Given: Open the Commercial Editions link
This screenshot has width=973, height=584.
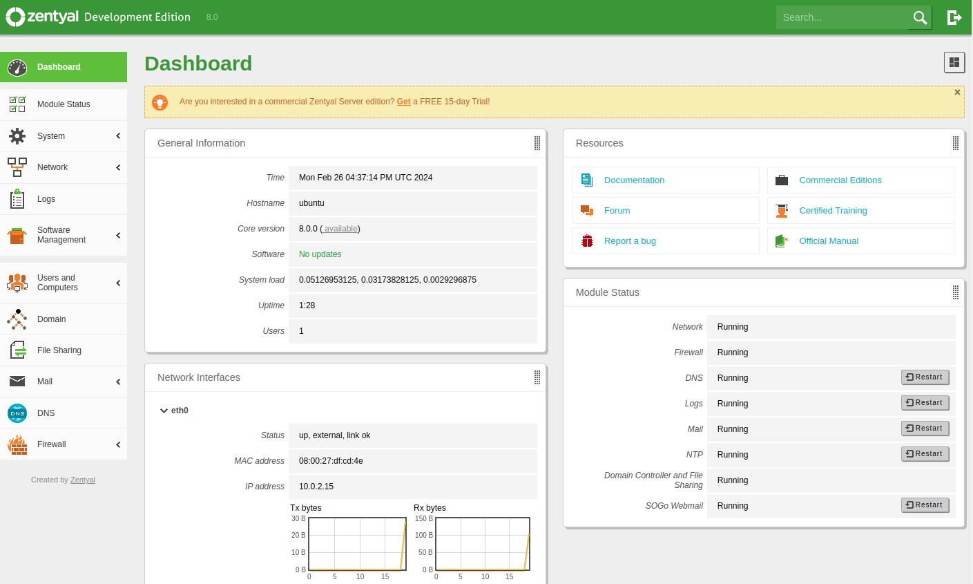Looking at the screenshot, I should [x=840, y=180].
